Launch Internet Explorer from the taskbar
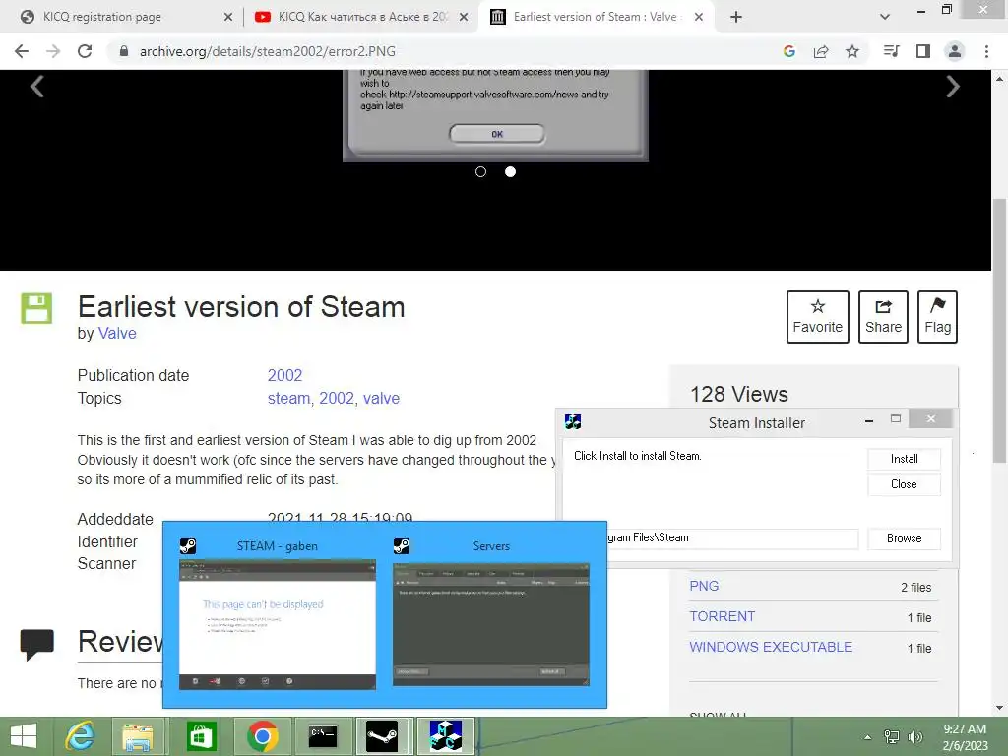Viewport: 1008px width, 756px height. tap(81, 736)
